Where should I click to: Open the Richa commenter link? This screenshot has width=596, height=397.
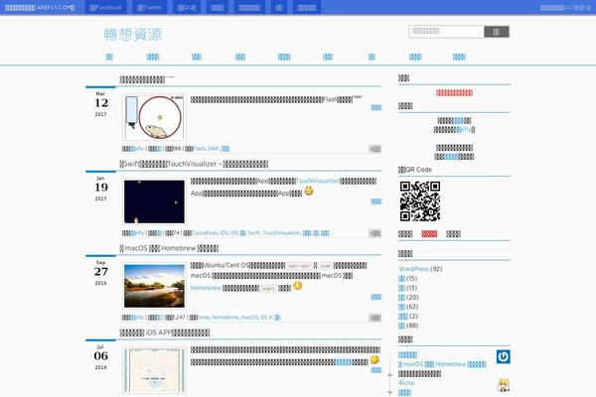tap(406, 383)
